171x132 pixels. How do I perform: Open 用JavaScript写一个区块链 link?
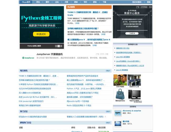[x=78, y=101]
